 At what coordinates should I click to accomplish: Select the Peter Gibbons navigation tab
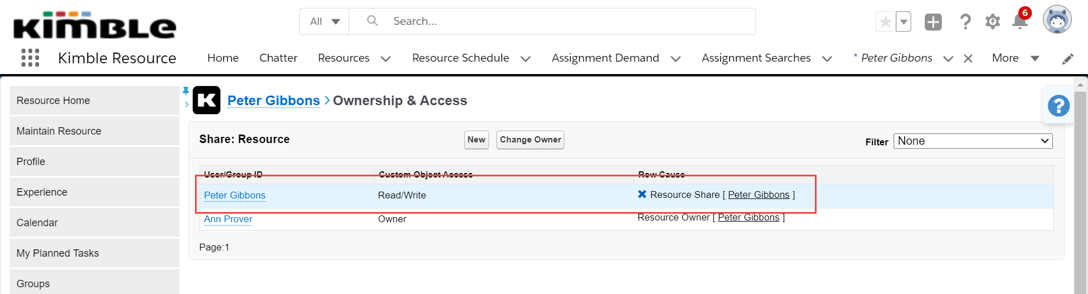coord(896,58)
